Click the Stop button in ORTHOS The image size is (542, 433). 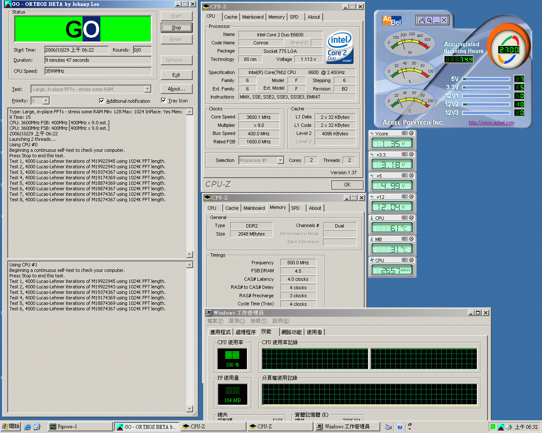[x=177, y=27]
